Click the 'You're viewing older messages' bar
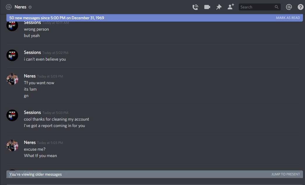 [x=154, y=174]
